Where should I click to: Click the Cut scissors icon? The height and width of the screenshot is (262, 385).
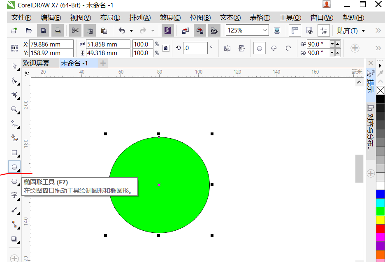coord(75,30)
